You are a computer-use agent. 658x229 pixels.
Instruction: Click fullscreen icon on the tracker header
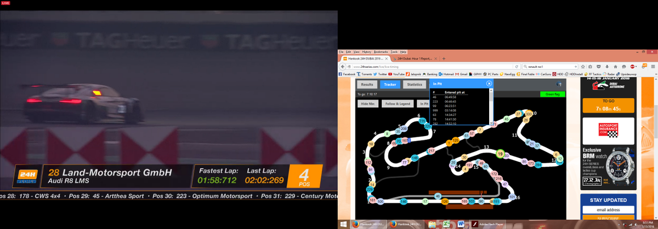coord(559,84)
